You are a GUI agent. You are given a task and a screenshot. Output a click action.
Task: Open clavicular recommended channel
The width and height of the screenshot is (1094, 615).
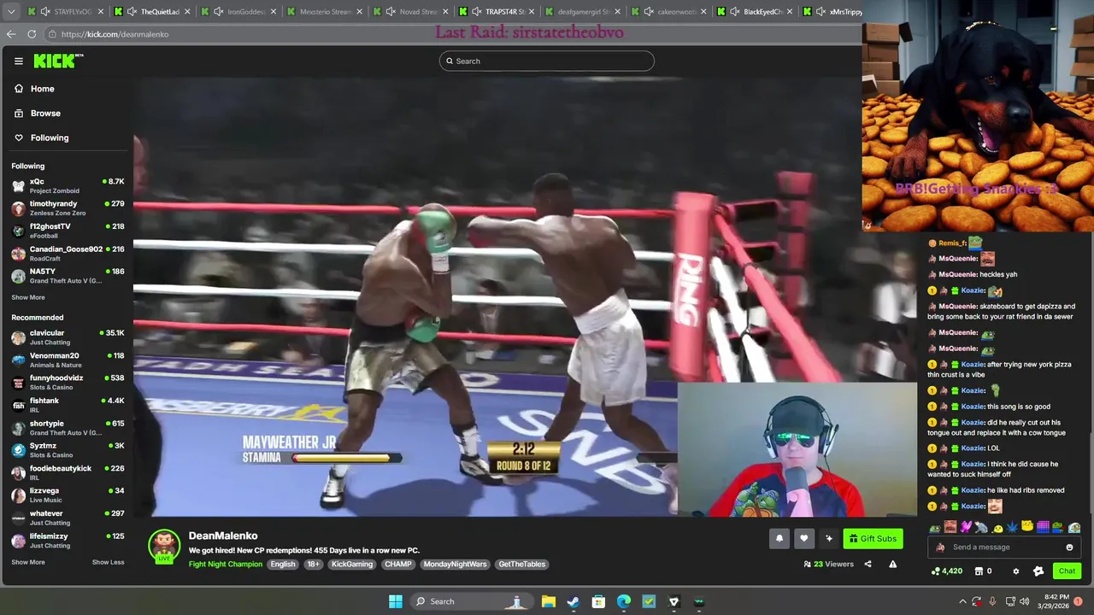(x=67, y=337)
